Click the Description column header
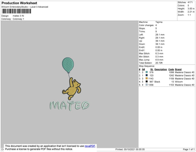This screenshot has width=196, height=152. (161, 69)
